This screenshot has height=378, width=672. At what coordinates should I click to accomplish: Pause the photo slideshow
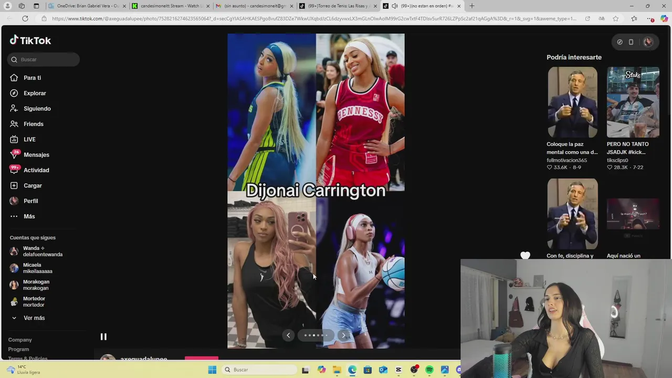pyautogui.click(x=103, y=337)
